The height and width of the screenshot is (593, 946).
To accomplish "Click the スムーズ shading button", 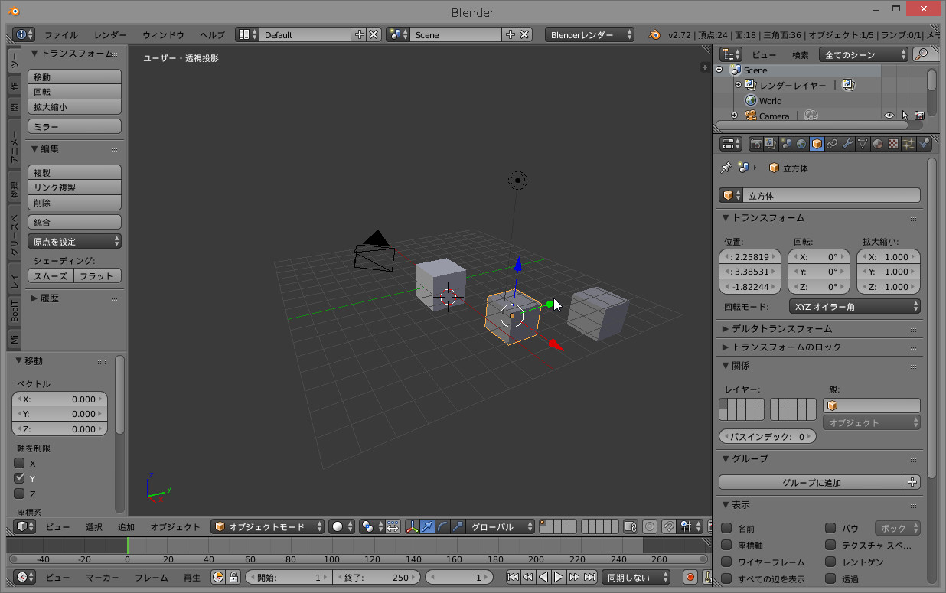I will coord(51,275).
